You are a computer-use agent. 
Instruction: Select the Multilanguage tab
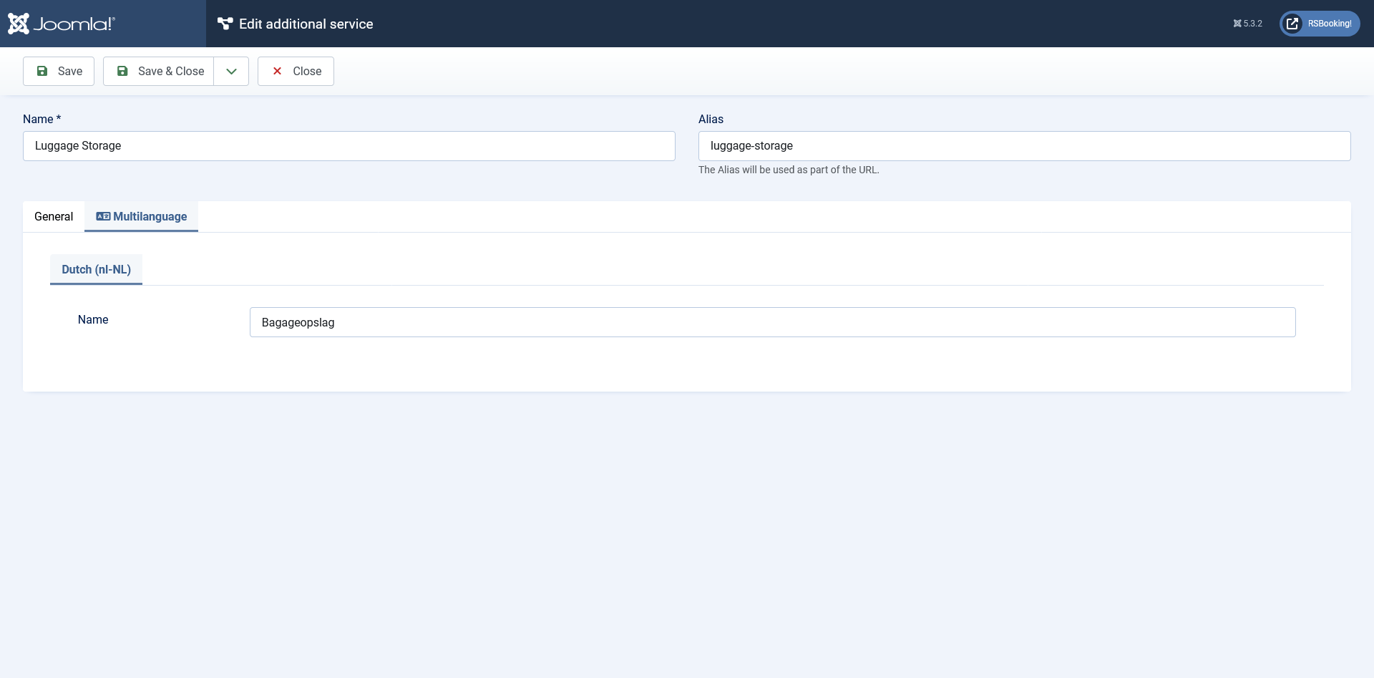[141, 216]
